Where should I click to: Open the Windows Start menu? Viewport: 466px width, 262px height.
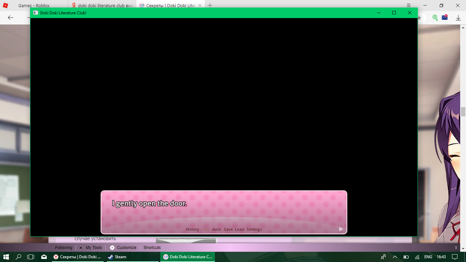(x=6, y=257)
